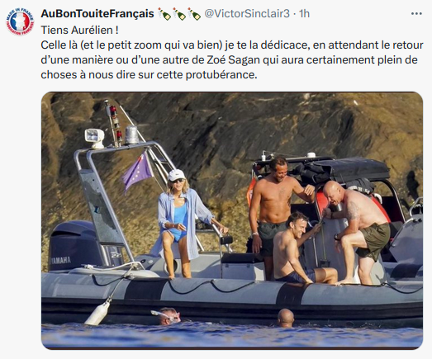This screenshot has height=359, width=432.
Task: Click the white cap worn by the woman
Action: pyautogui.click(x=176, y=175)
